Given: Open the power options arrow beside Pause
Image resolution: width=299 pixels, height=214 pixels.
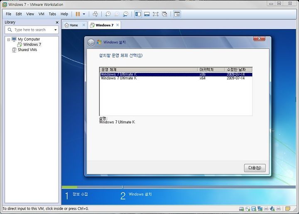Looking at the screenshot, I should coord(84,14).
